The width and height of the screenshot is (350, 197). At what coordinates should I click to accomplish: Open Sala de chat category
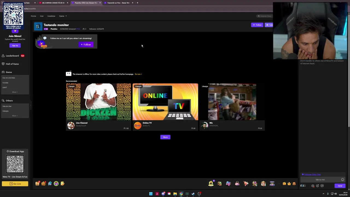7,106
